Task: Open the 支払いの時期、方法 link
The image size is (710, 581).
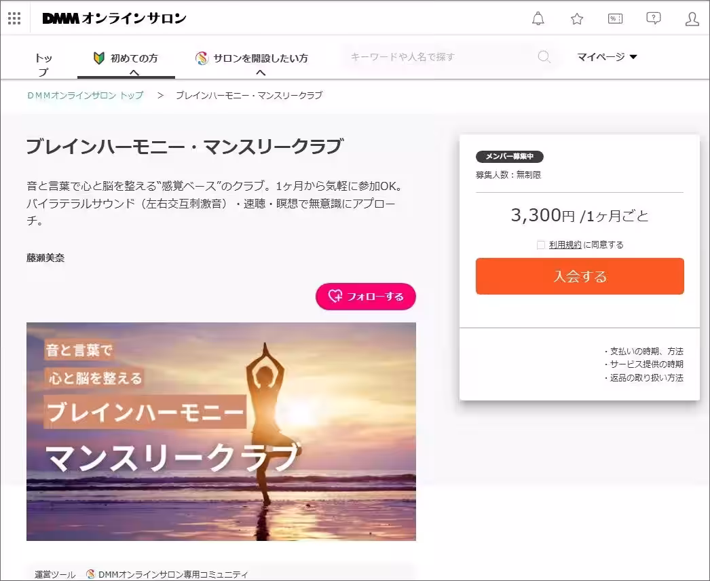Action: (x=646, y=352)
